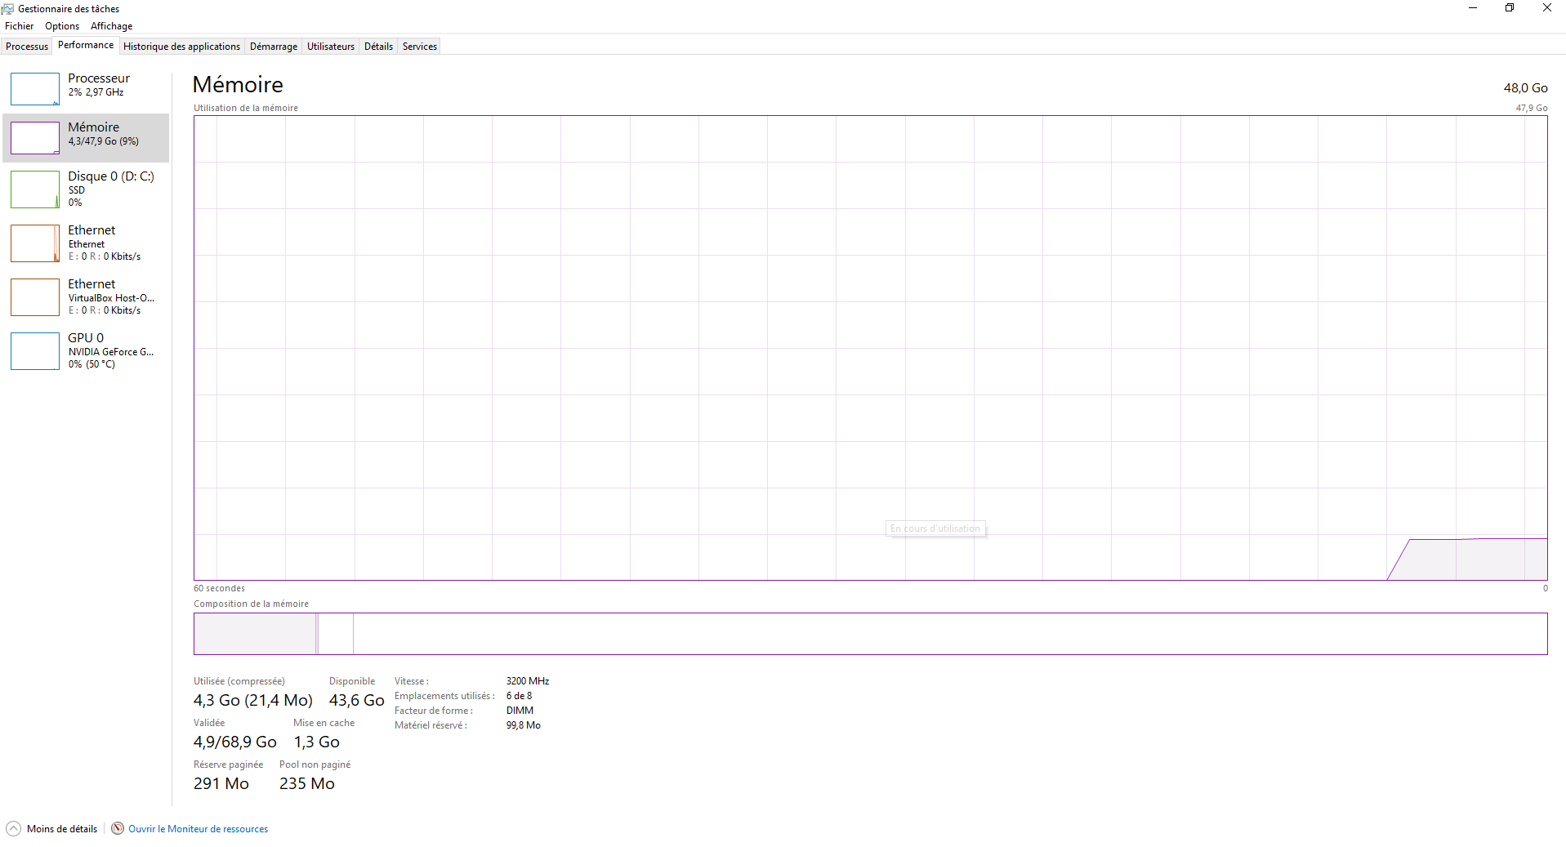Click the 235 Mo non-paged pool value
This screenshot has height=847, width=1566.
(x=307, y=784)
